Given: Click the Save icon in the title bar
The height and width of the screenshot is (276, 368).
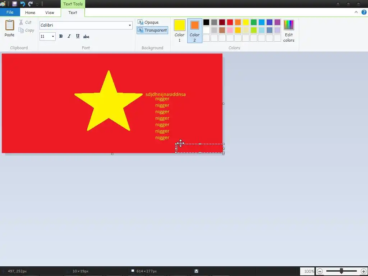Looking at the screenshot, I should (14, 4).
